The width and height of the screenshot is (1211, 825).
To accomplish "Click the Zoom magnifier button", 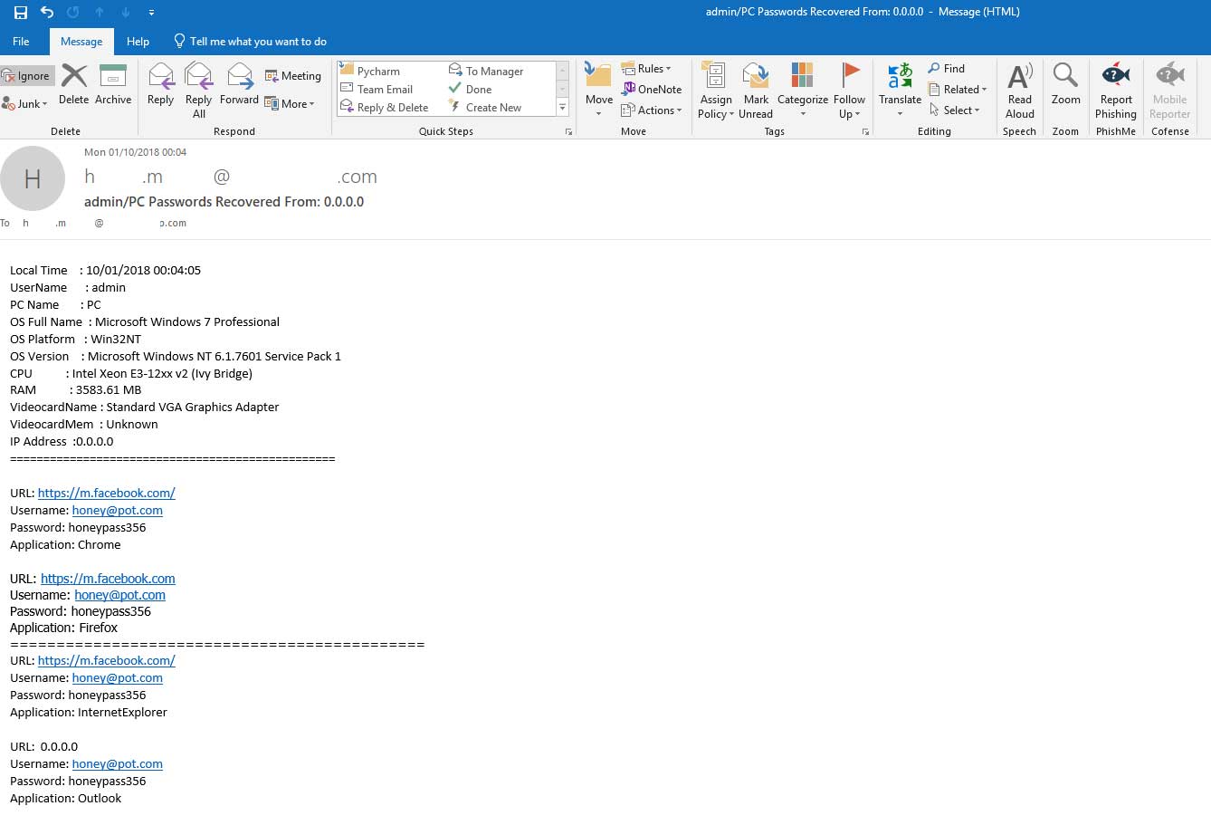I will [1065, 85].
